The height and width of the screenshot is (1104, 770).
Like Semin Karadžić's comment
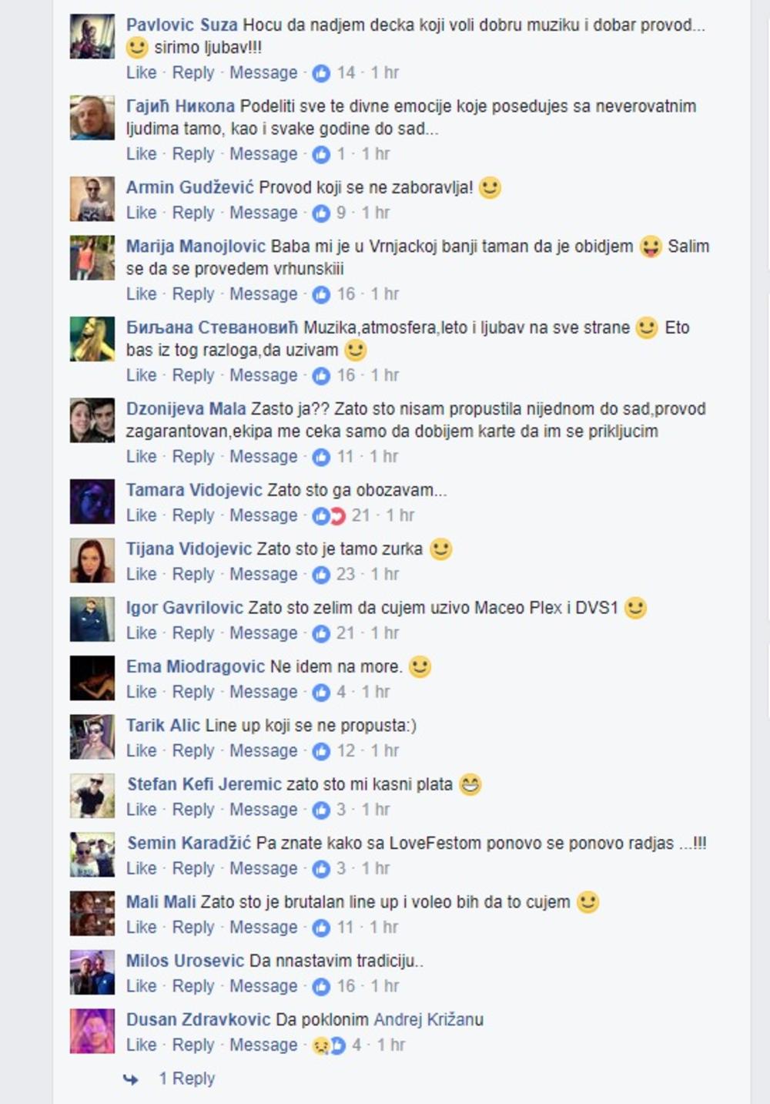(x=141, y=868)
